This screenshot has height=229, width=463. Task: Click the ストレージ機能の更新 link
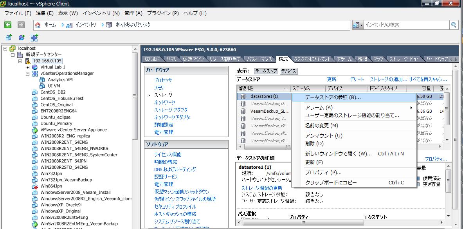(x=262, y=188)
